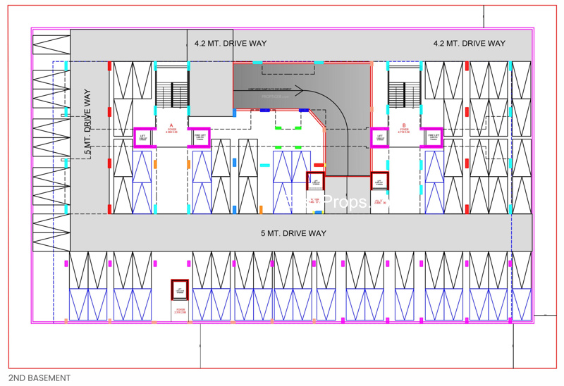Viewport: 564px width, 386px height.
Task: Click the Props watermark text
Action: 344,202
